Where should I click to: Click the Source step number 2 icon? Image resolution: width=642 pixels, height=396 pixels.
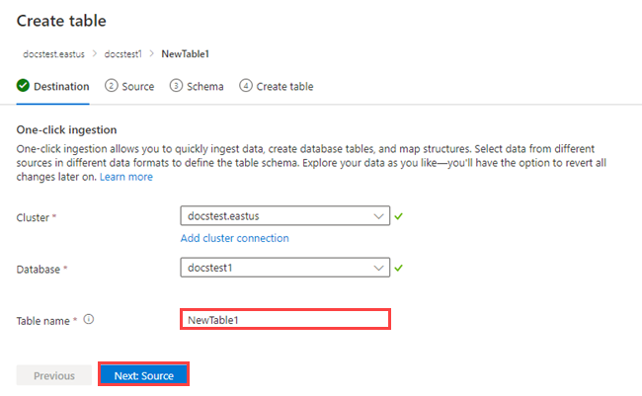[x=112, y=86]
